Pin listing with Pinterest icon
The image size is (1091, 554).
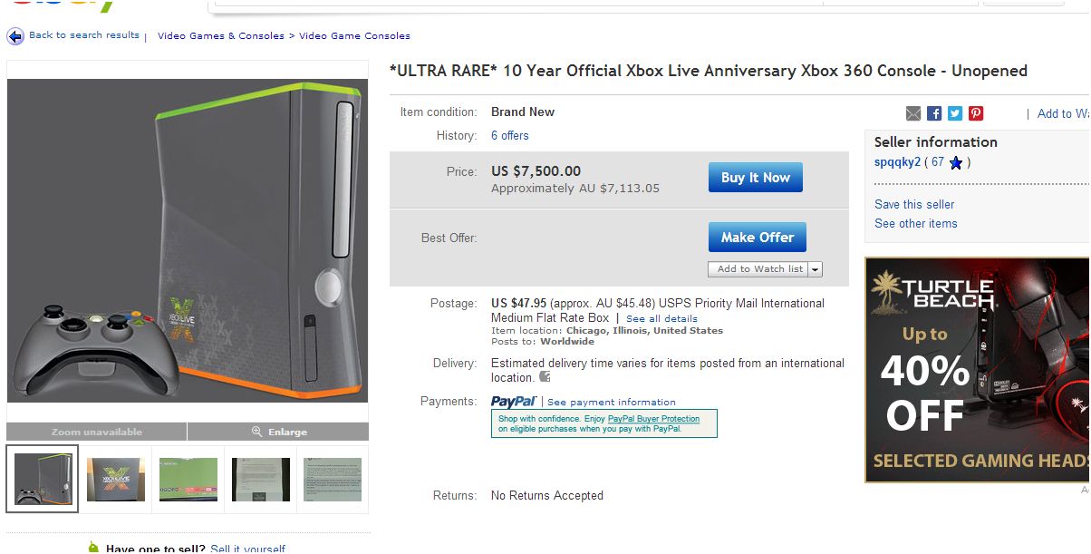[975, 113]
